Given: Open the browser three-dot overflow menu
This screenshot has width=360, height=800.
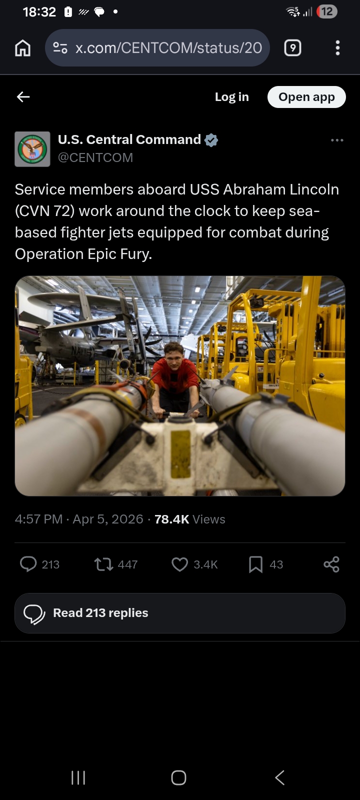Looking at the screenshot, I should pos(337,48).
